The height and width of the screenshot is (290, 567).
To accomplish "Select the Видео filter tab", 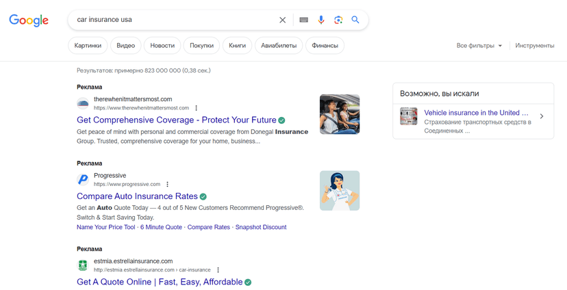I will [x=126, y=46].
